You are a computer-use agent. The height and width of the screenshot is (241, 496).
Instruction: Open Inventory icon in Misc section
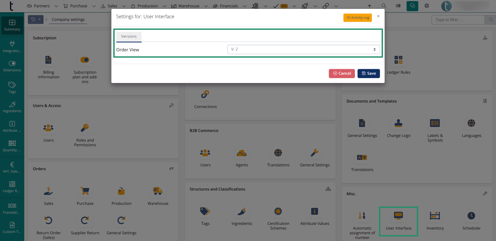coord(435,216)
